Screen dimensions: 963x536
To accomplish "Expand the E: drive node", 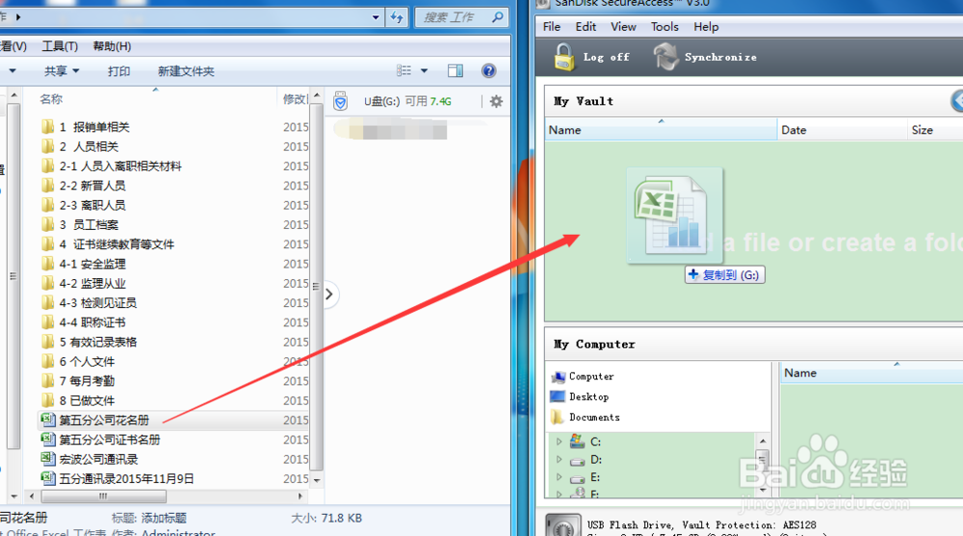I will pyautogui.click(x=559, y=476).
